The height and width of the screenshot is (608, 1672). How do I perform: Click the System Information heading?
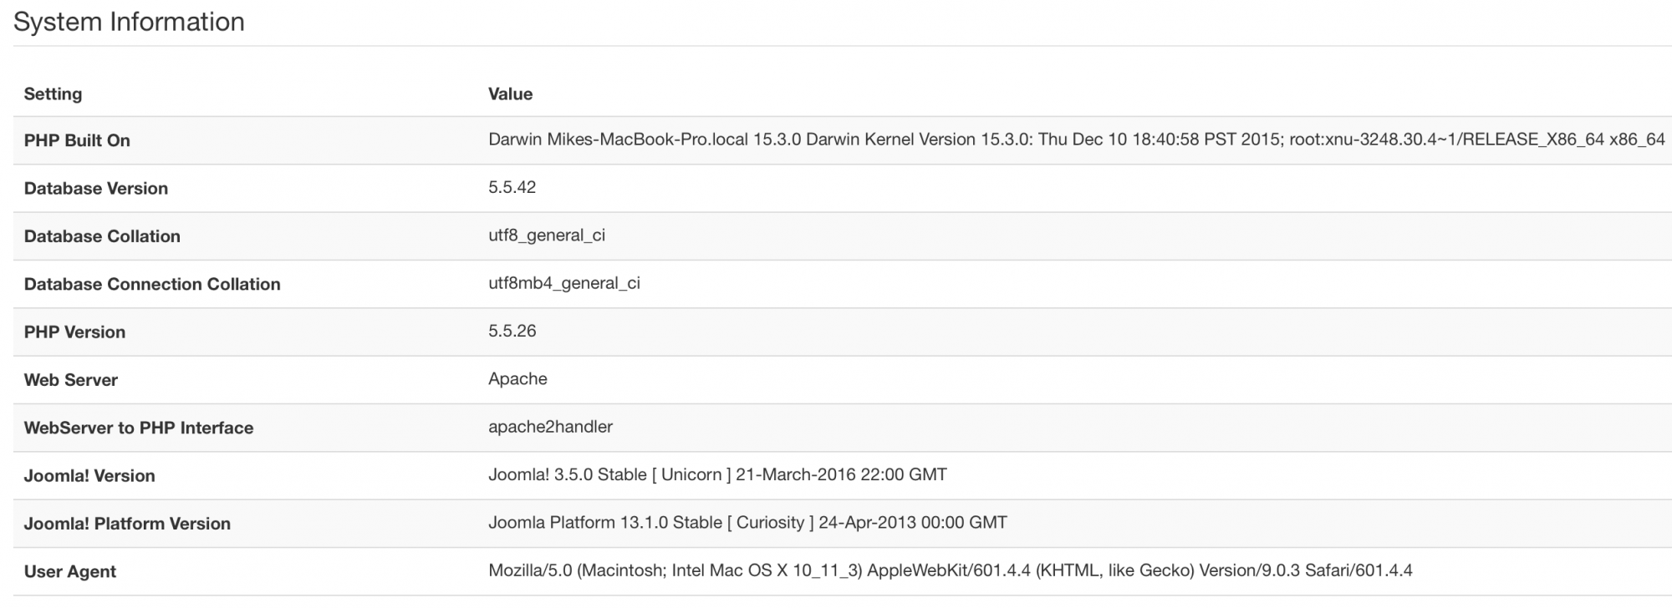pyautogui.click(x=129, y=22)
